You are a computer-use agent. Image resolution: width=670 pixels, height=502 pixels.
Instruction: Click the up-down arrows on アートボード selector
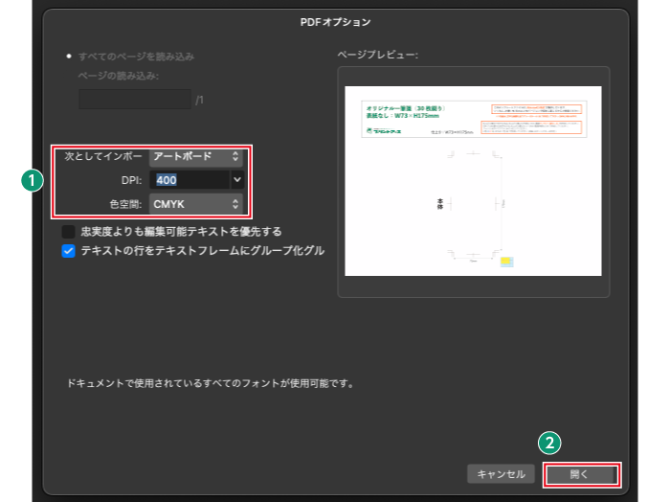coord(235,156)
